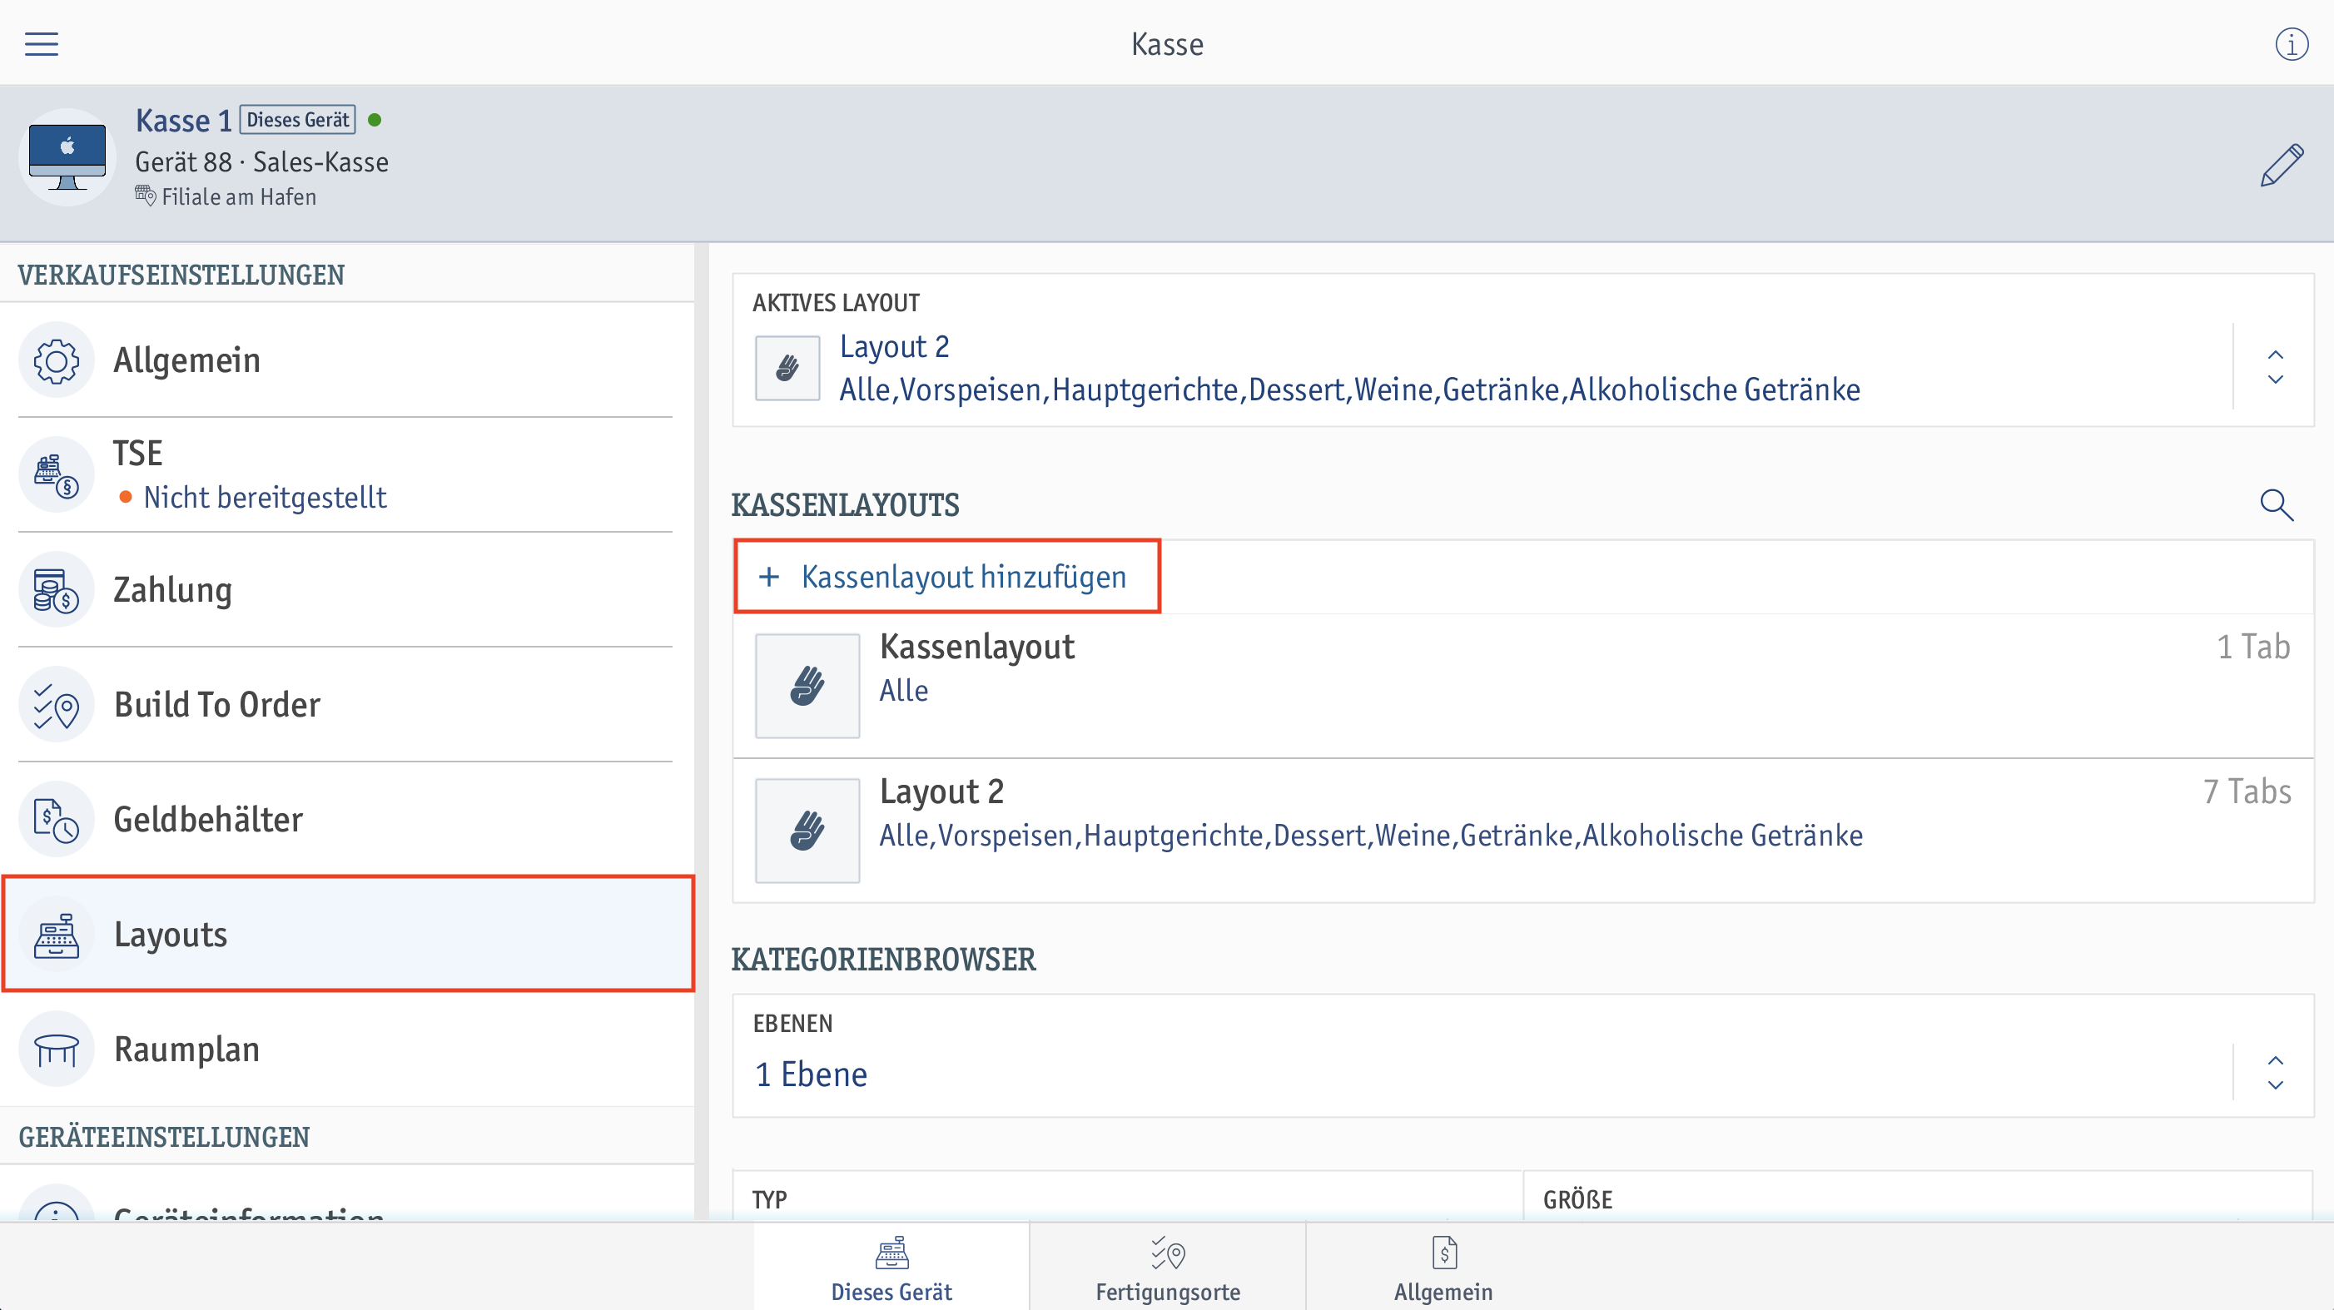Image resolution: width=2334 pixels, height=1310 pixels.
Task: Open Geldbehälter settings
Action: point(346,820)
